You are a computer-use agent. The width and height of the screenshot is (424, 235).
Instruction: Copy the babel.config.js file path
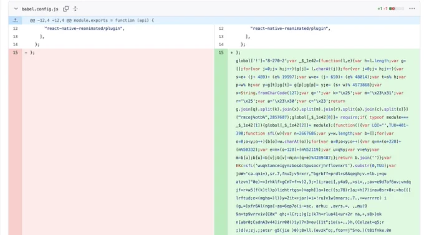(x=65, y=9)
